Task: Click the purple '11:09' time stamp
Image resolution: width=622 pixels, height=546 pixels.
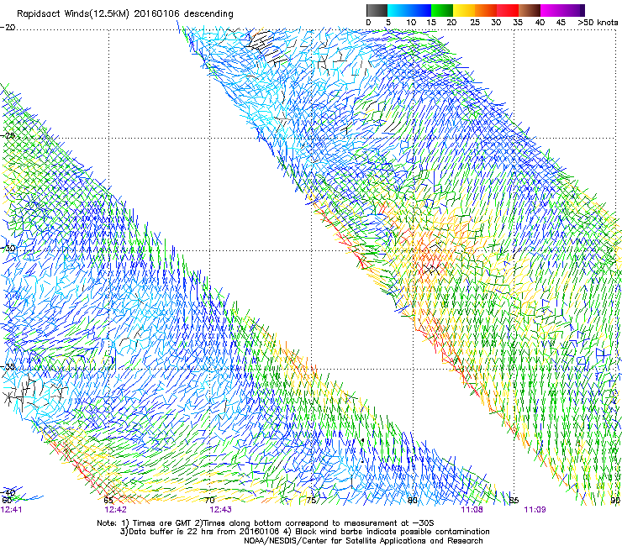Action: click(x=535, y=510)
